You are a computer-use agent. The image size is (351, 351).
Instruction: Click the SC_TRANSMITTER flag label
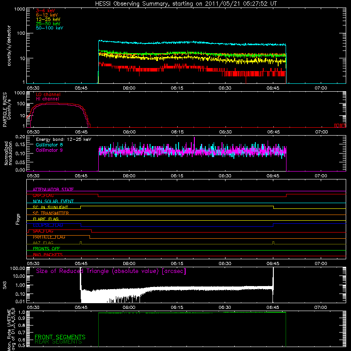point(51,213)
